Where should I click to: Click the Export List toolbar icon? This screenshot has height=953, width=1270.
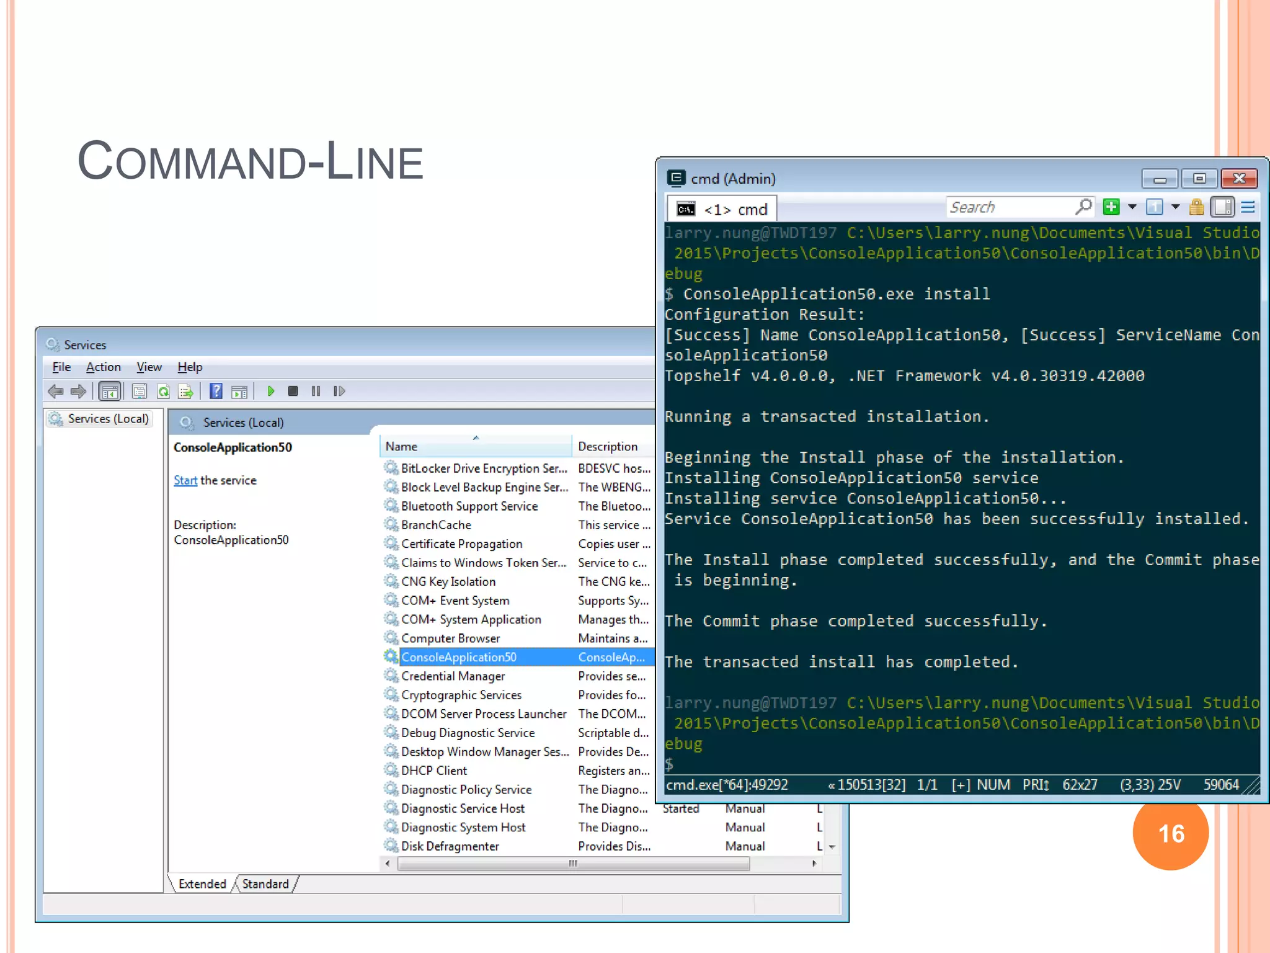[x=186, y=391]
